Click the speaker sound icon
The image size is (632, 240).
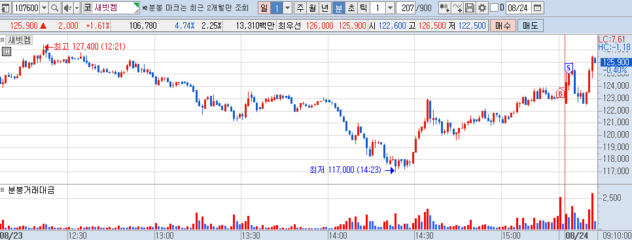click(x=67, y=7)
